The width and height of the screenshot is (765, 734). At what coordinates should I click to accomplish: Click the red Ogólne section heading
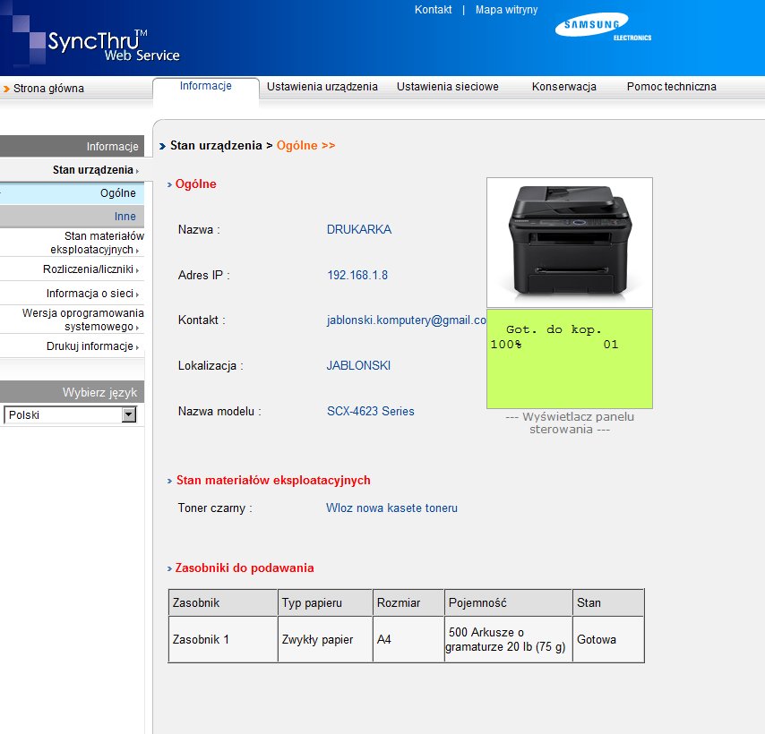click(195, 183)
